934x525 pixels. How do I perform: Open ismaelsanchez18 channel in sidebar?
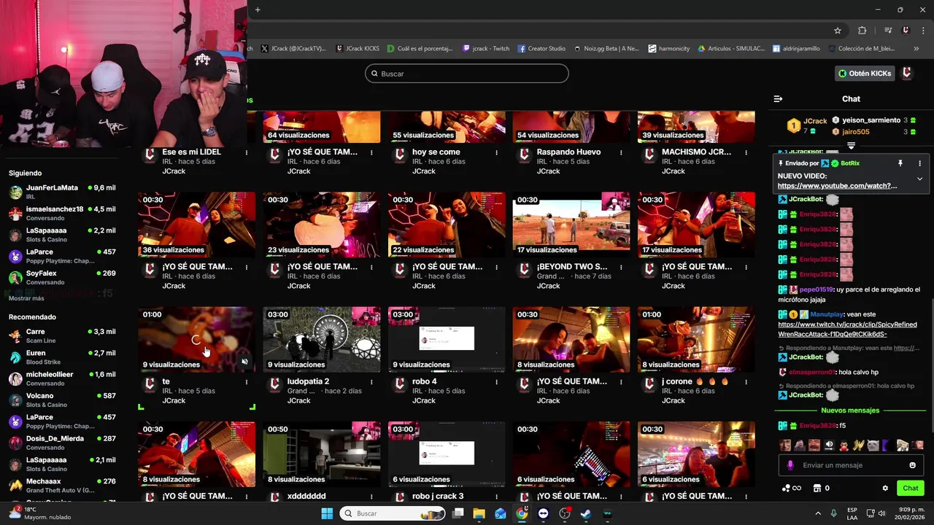pyautogui.click(x=62, y=213)
